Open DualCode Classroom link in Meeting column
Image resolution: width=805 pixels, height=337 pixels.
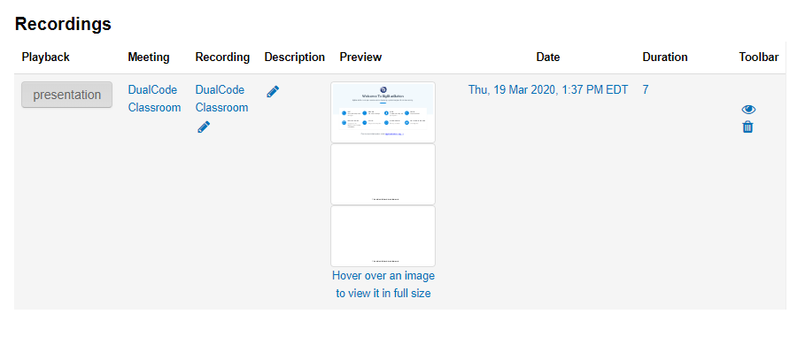[x=154, y=98]
